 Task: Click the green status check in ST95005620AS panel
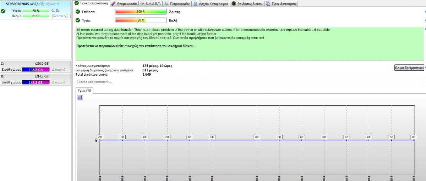[x=3, y=11]
